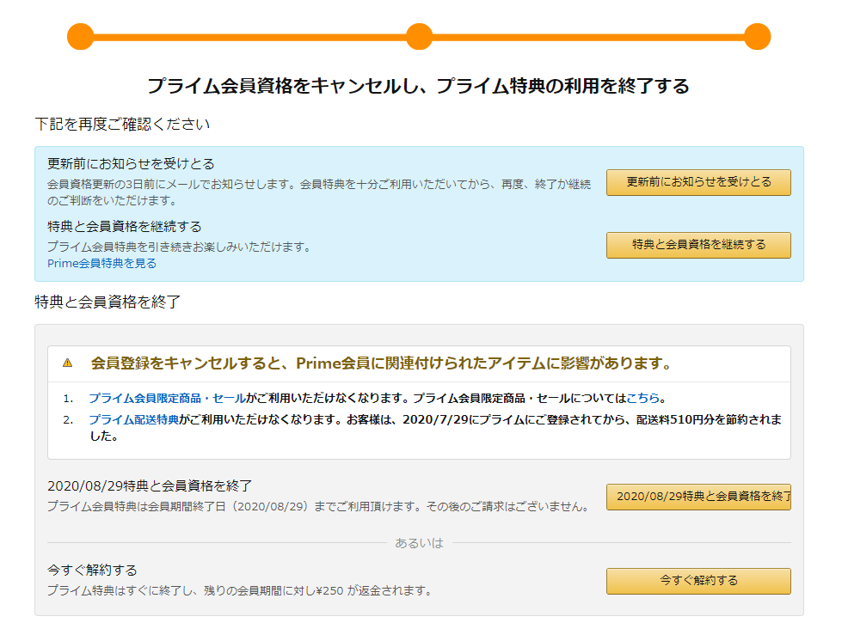The image size is (848, 641).
Task: Click the description 会員資格更新の3日前にメールでお知らせします
Action: pyautogui.click(x=319, y=192)
